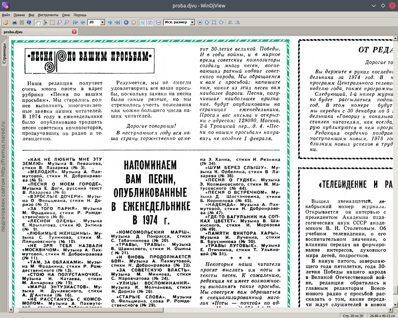This screenshot has width=398, height=318.
Task: Click the heading 'ОТ РЕДА' in the right column
Action: (376, 50)
